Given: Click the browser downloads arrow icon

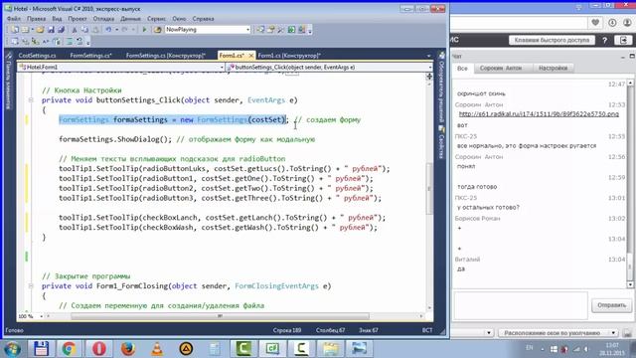Looking at the screenshot, I should (x=612, y=23).
